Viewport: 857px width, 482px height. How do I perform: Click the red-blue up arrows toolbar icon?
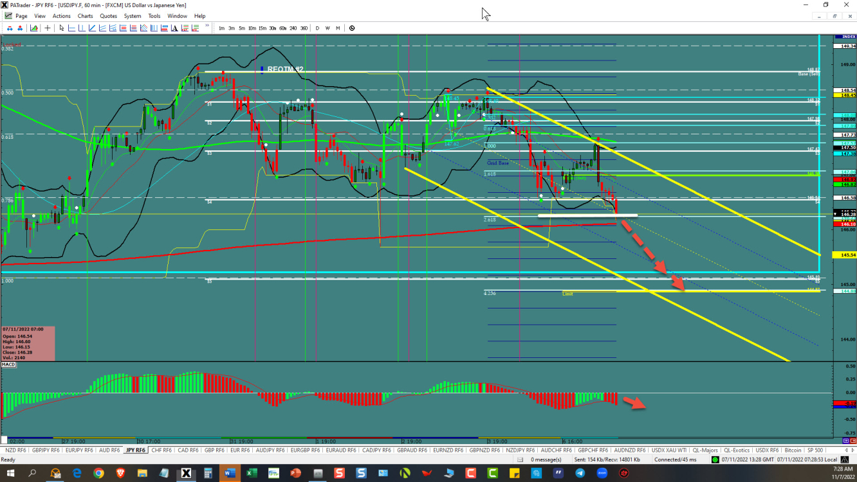20,28
